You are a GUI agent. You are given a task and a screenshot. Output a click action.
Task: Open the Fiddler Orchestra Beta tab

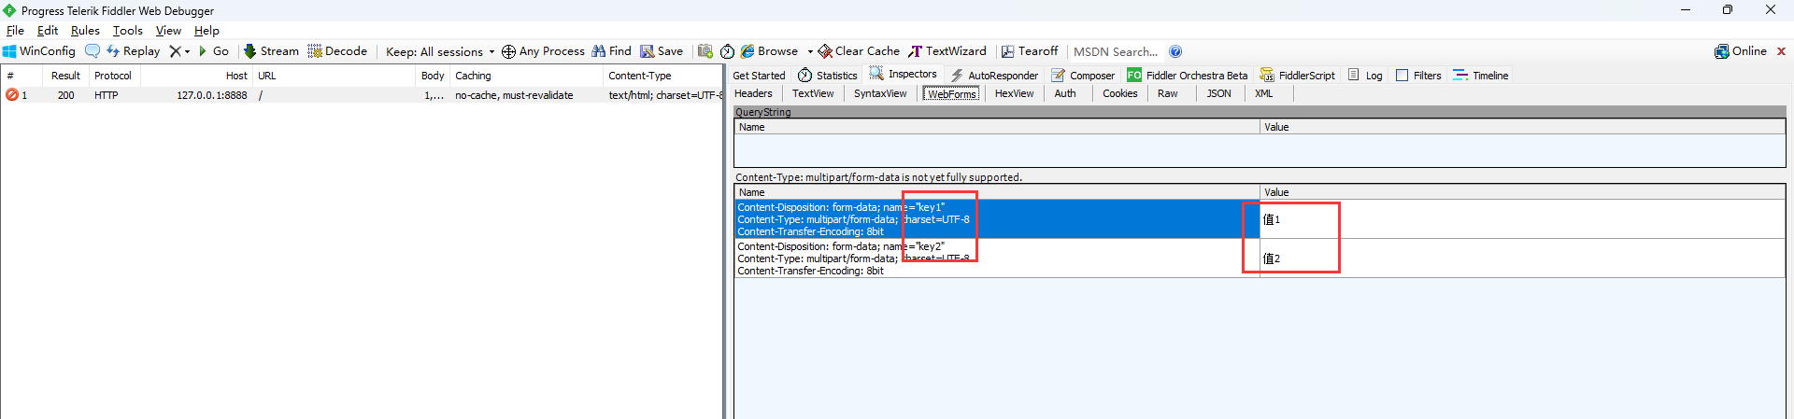[x=1187, y=76]
